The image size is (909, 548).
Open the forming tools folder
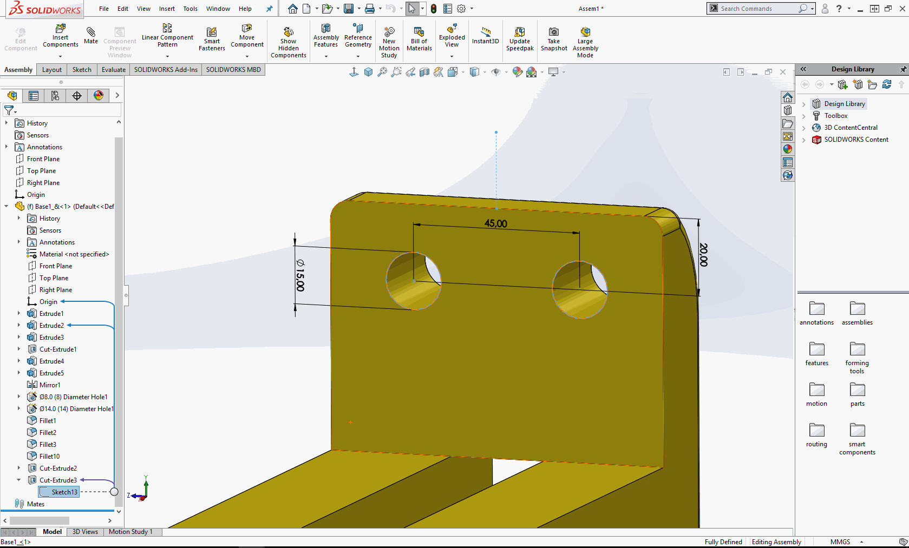(x=857, y=349)
